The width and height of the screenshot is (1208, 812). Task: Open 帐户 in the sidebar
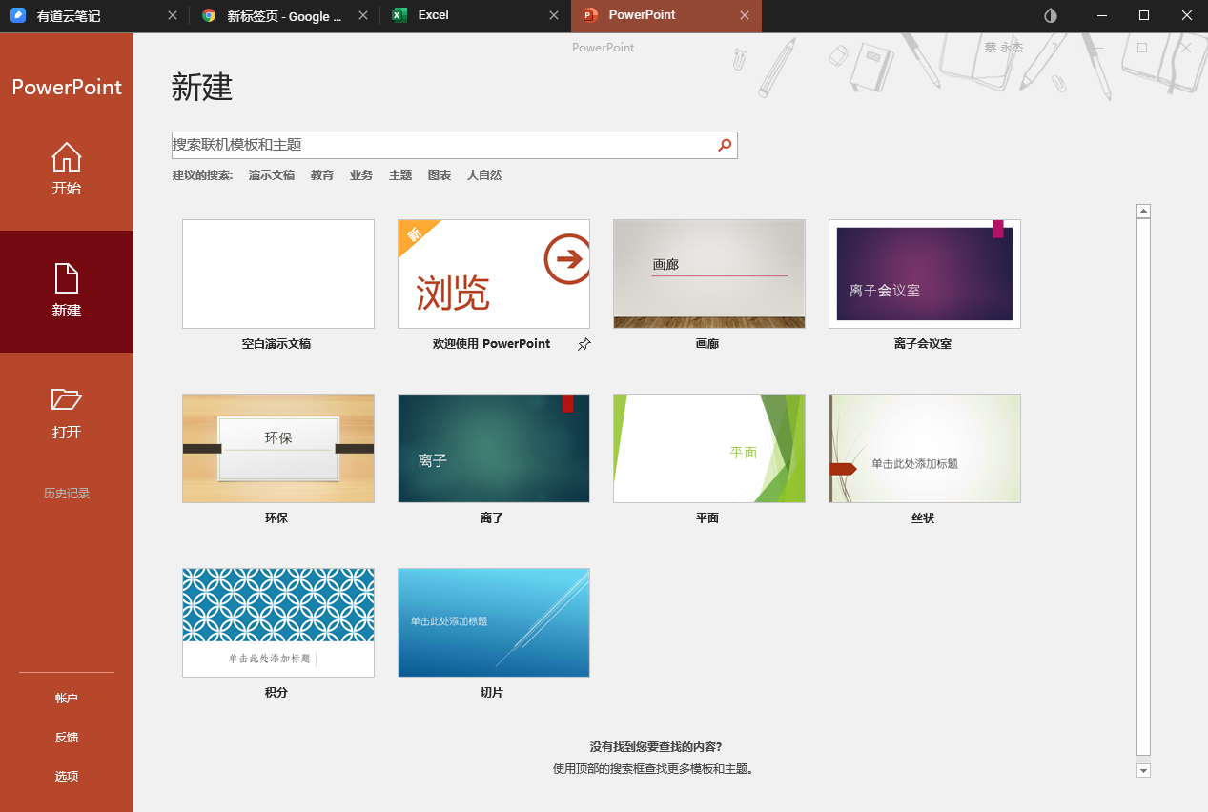tap(67, 699)
